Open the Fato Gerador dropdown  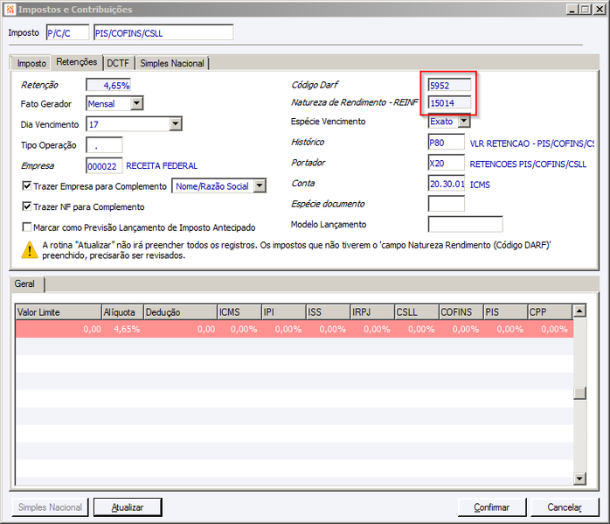click(x=136, y=103)
